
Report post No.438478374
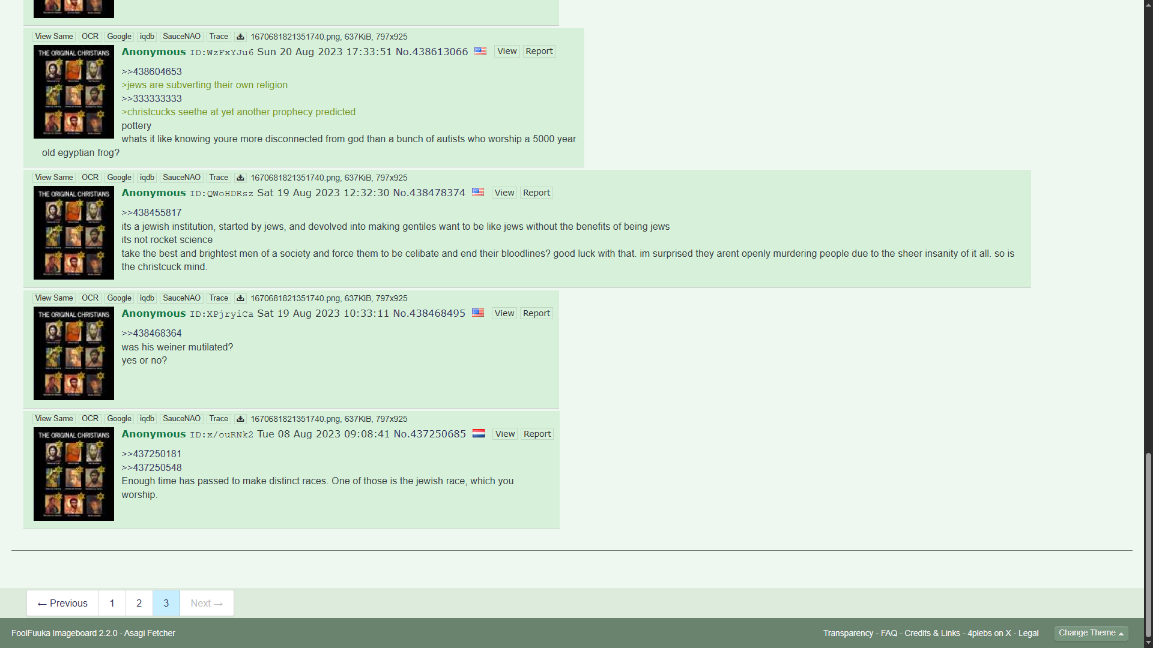point(536,193)
